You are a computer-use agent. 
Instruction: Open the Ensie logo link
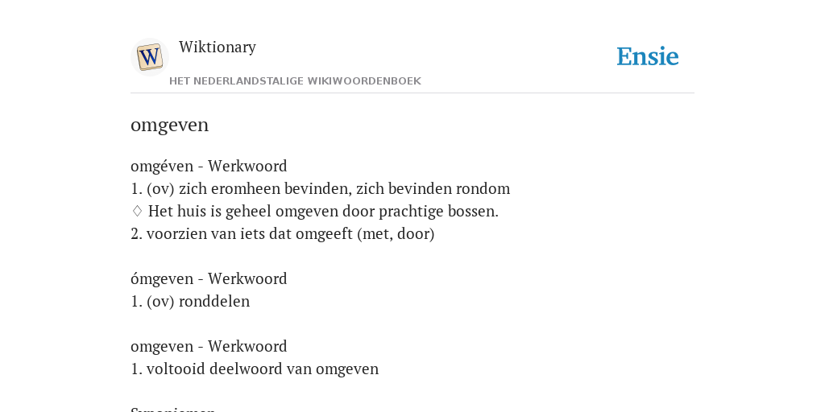pyautogui.click(x=648, y=56)
